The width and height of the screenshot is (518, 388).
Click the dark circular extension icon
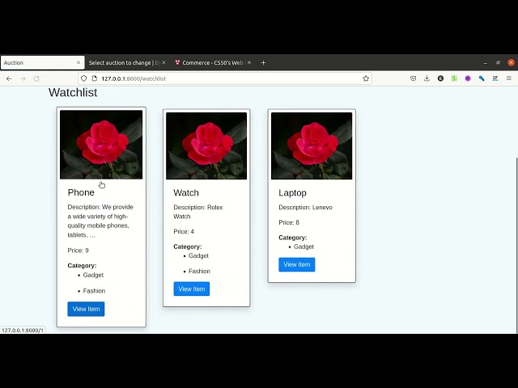tap(440, 78)
